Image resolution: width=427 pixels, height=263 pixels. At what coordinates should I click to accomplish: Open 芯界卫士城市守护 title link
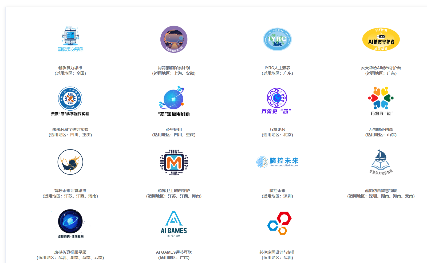(174, 191)
